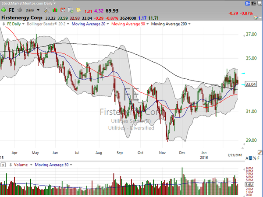Click the Volume indicator label
The height and width of the screenshot is (197, 263).
[21, 165]
